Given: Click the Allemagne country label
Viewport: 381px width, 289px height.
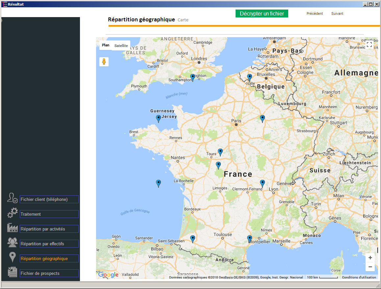Looking at the screenshot, I should 356,73.
